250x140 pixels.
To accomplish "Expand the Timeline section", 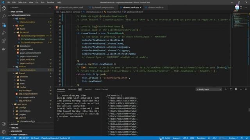I will [x=31, y=128].
